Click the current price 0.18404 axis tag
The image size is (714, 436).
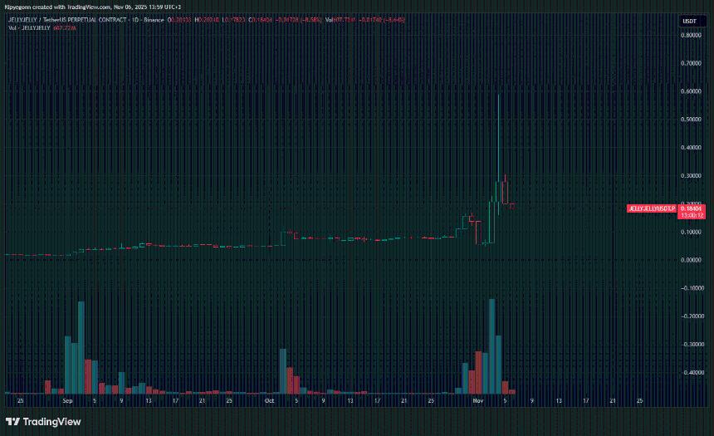(x=692, y=207)
